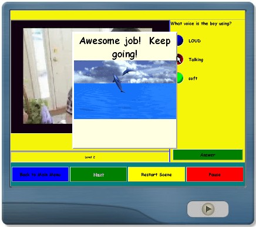Click the word soft

pos(193,79)
